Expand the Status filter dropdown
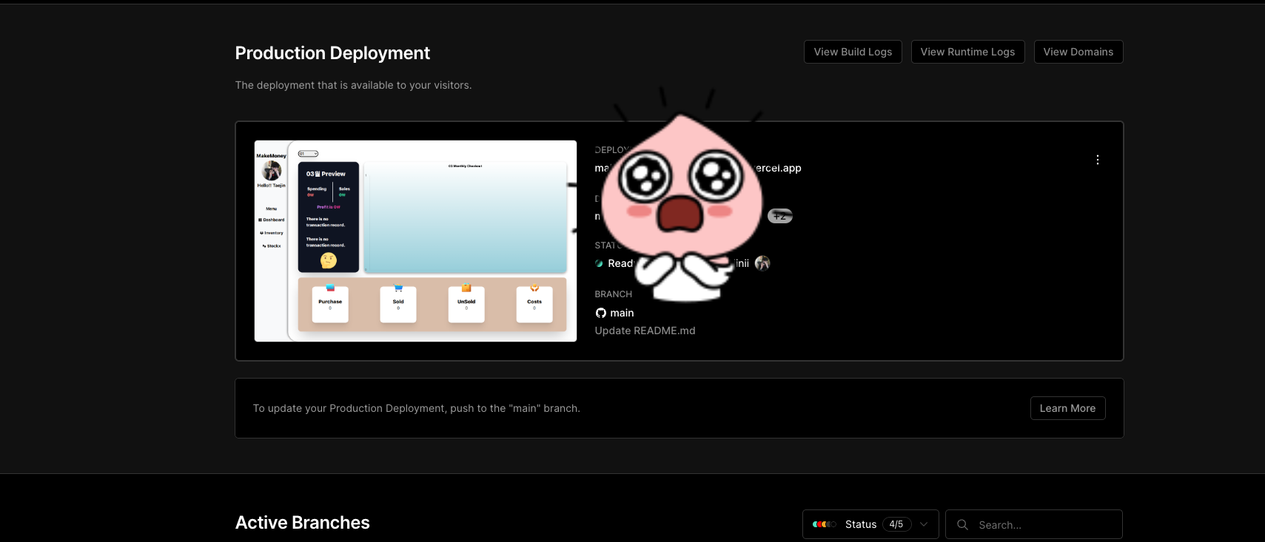The image size is (1265, 542). click(x=870, y=524)
